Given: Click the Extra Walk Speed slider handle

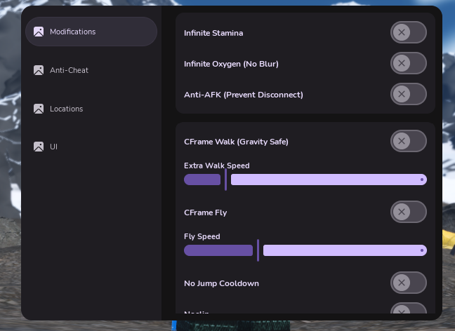Looking at the screenshot, I should click(x=226, y=180).
